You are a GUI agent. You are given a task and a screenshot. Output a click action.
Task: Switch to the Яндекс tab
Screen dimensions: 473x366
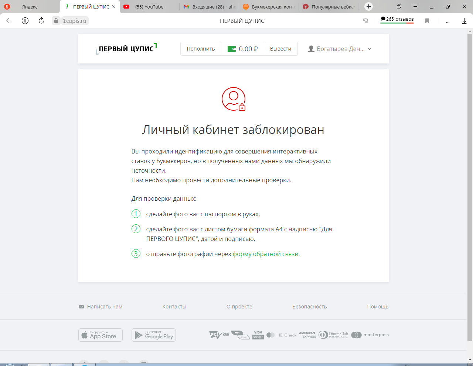(x=30, y=7)
